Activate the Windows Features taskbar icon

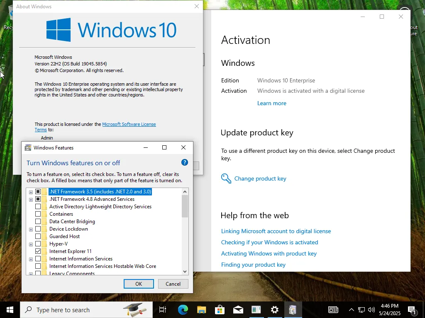(293, 310)
